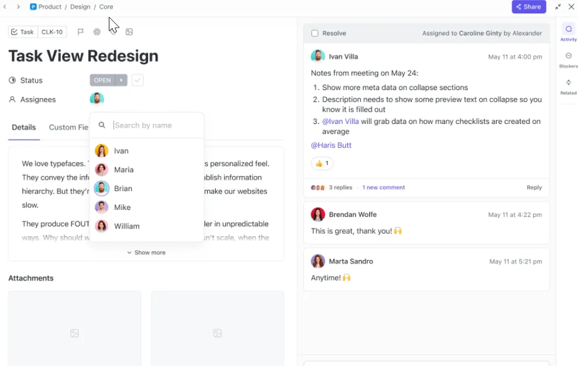Click the blue Product space icon

click(x=33, y=6)
